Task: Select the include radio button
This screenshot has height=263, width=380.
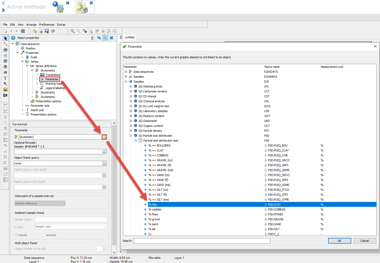Action: (x=16, y=235)
